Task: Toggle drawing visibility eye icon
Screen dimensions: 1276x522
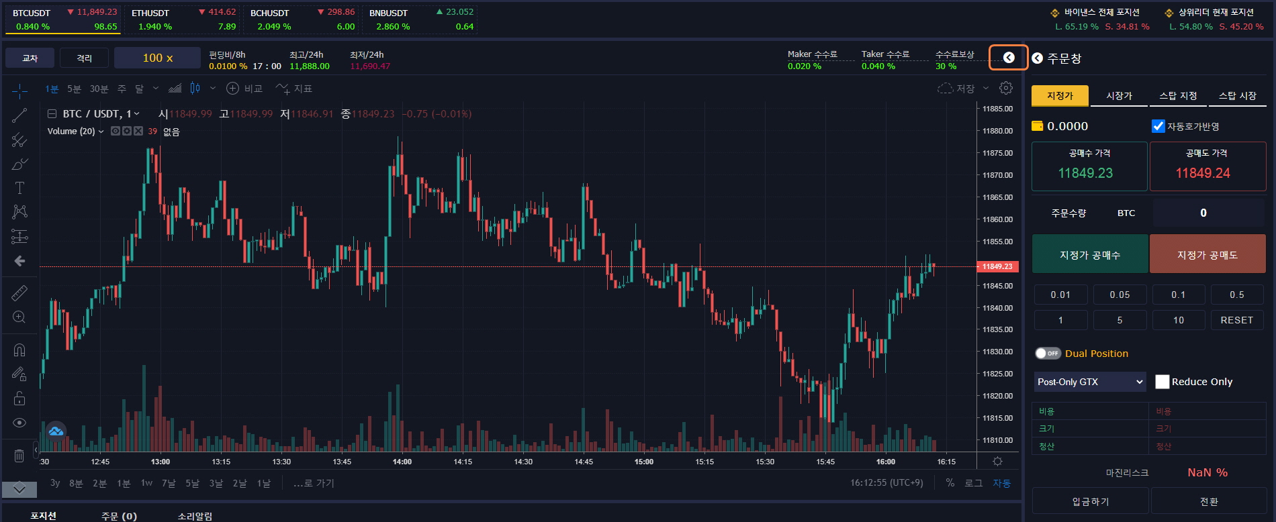Action: pyautogui.click(x=19, y=423)
